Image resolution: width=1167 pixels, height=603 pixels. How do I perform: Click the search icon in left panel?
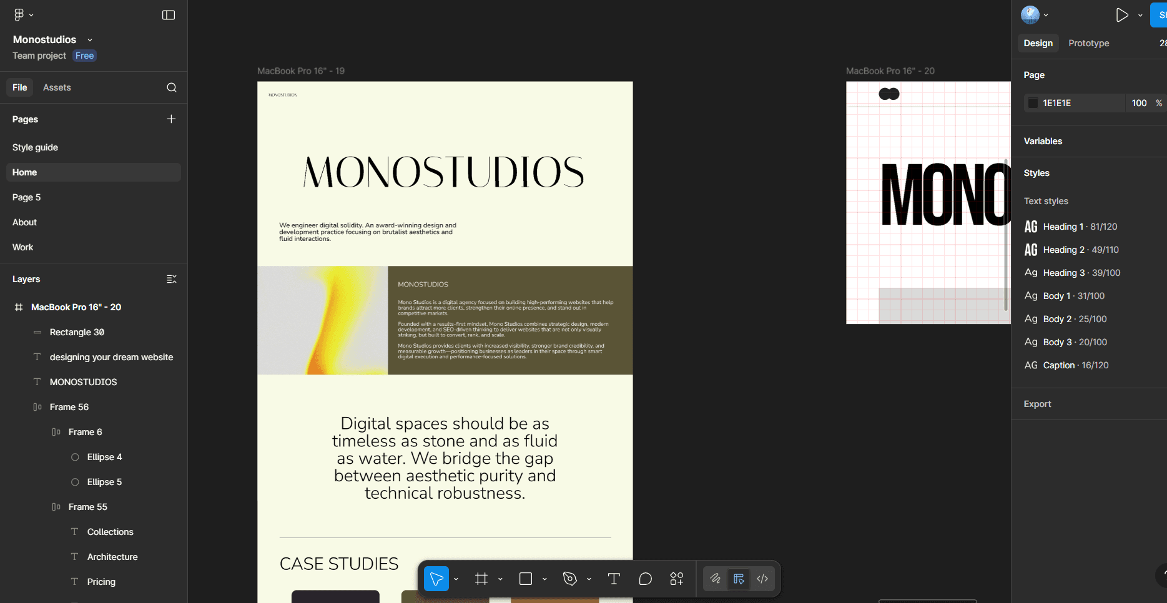click(x=172, y=87)
